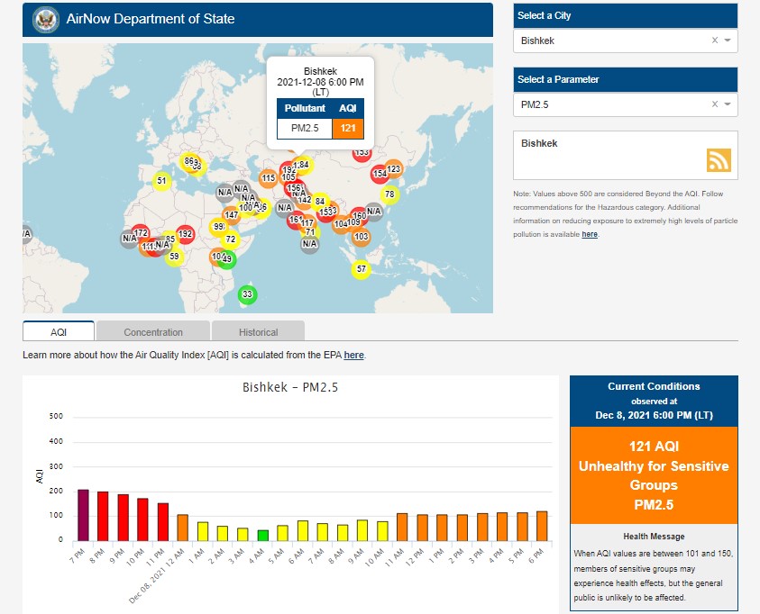Click the dark maroon 7 PM chart bar
This screenshot has height=614, width=760.
pos(83,515)
